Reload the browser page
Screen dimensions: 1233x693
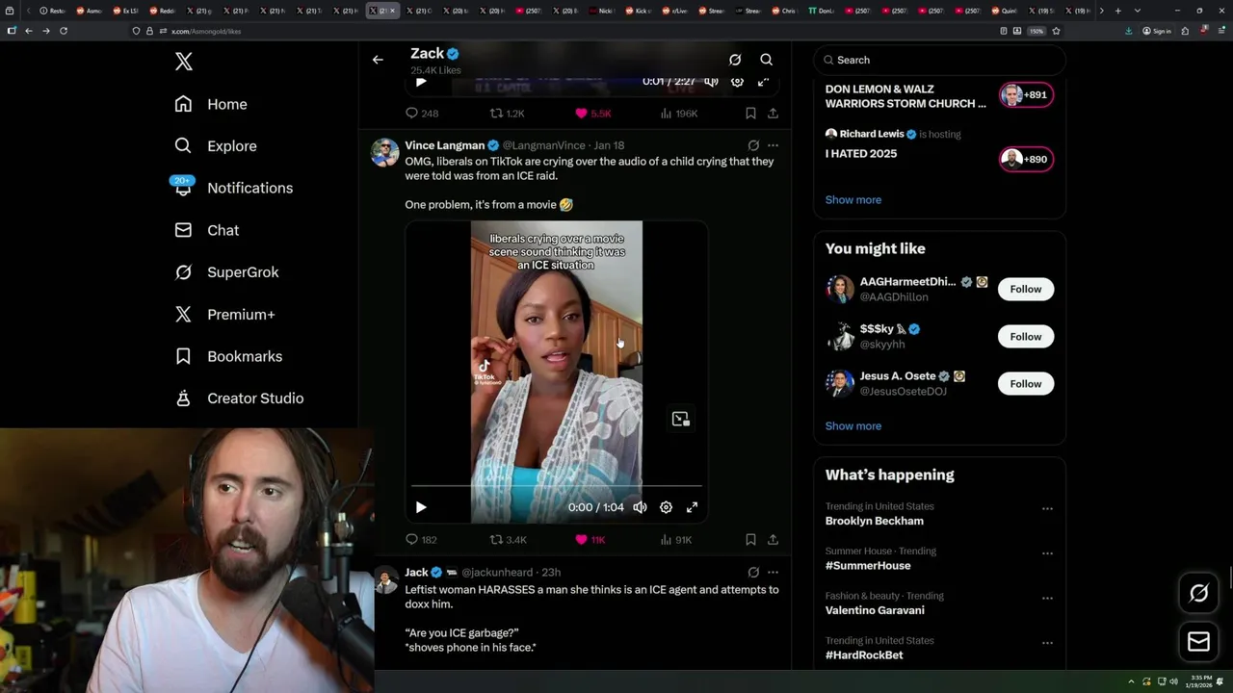pyautogui.click(x=64, y=31)
